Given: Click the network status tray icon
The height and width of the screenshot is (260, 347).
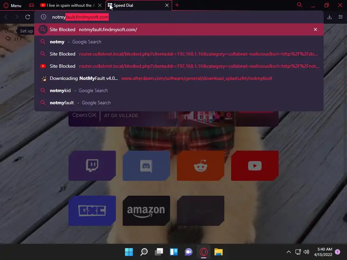Looking at the screenshot, I should pos(298,252).
